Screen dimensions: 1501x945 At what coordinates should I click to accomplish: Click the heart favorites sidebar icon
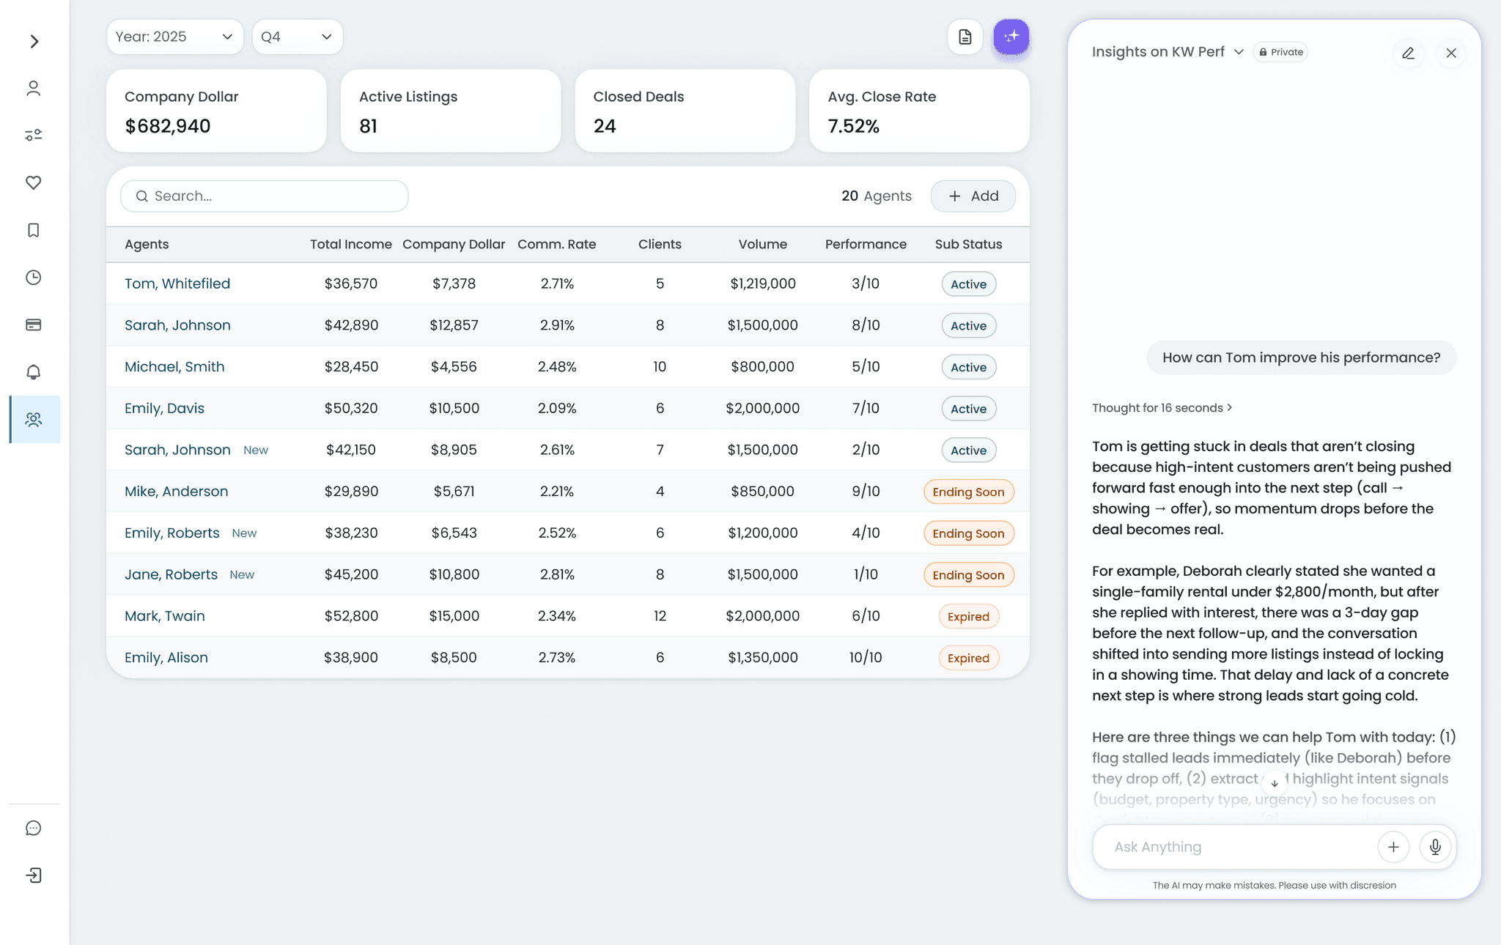coord(34,182)
